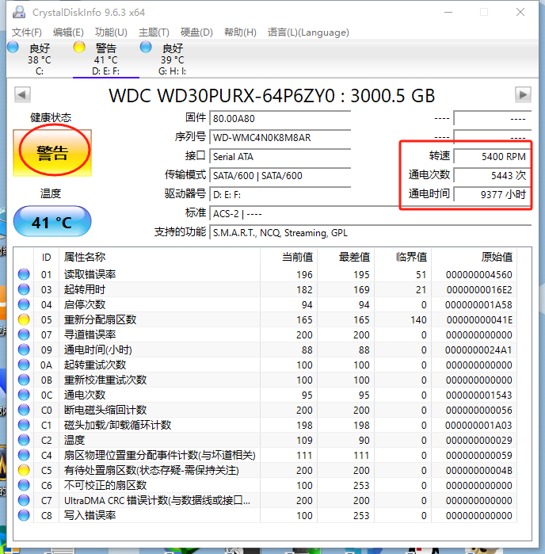This screenshot has width=545, height=554.
Task: Click the yellow 警告 health status button
Action: 52,153
